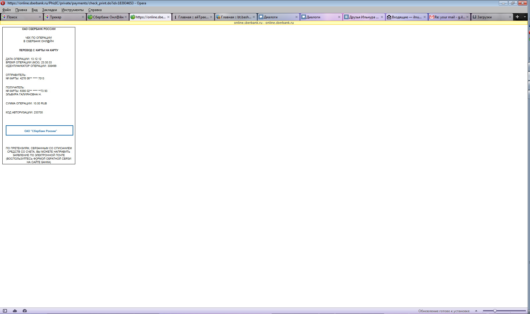The image size is (530, 314).
Task: Click the envelope icon on Входящие tab
Action: [389, 17]
